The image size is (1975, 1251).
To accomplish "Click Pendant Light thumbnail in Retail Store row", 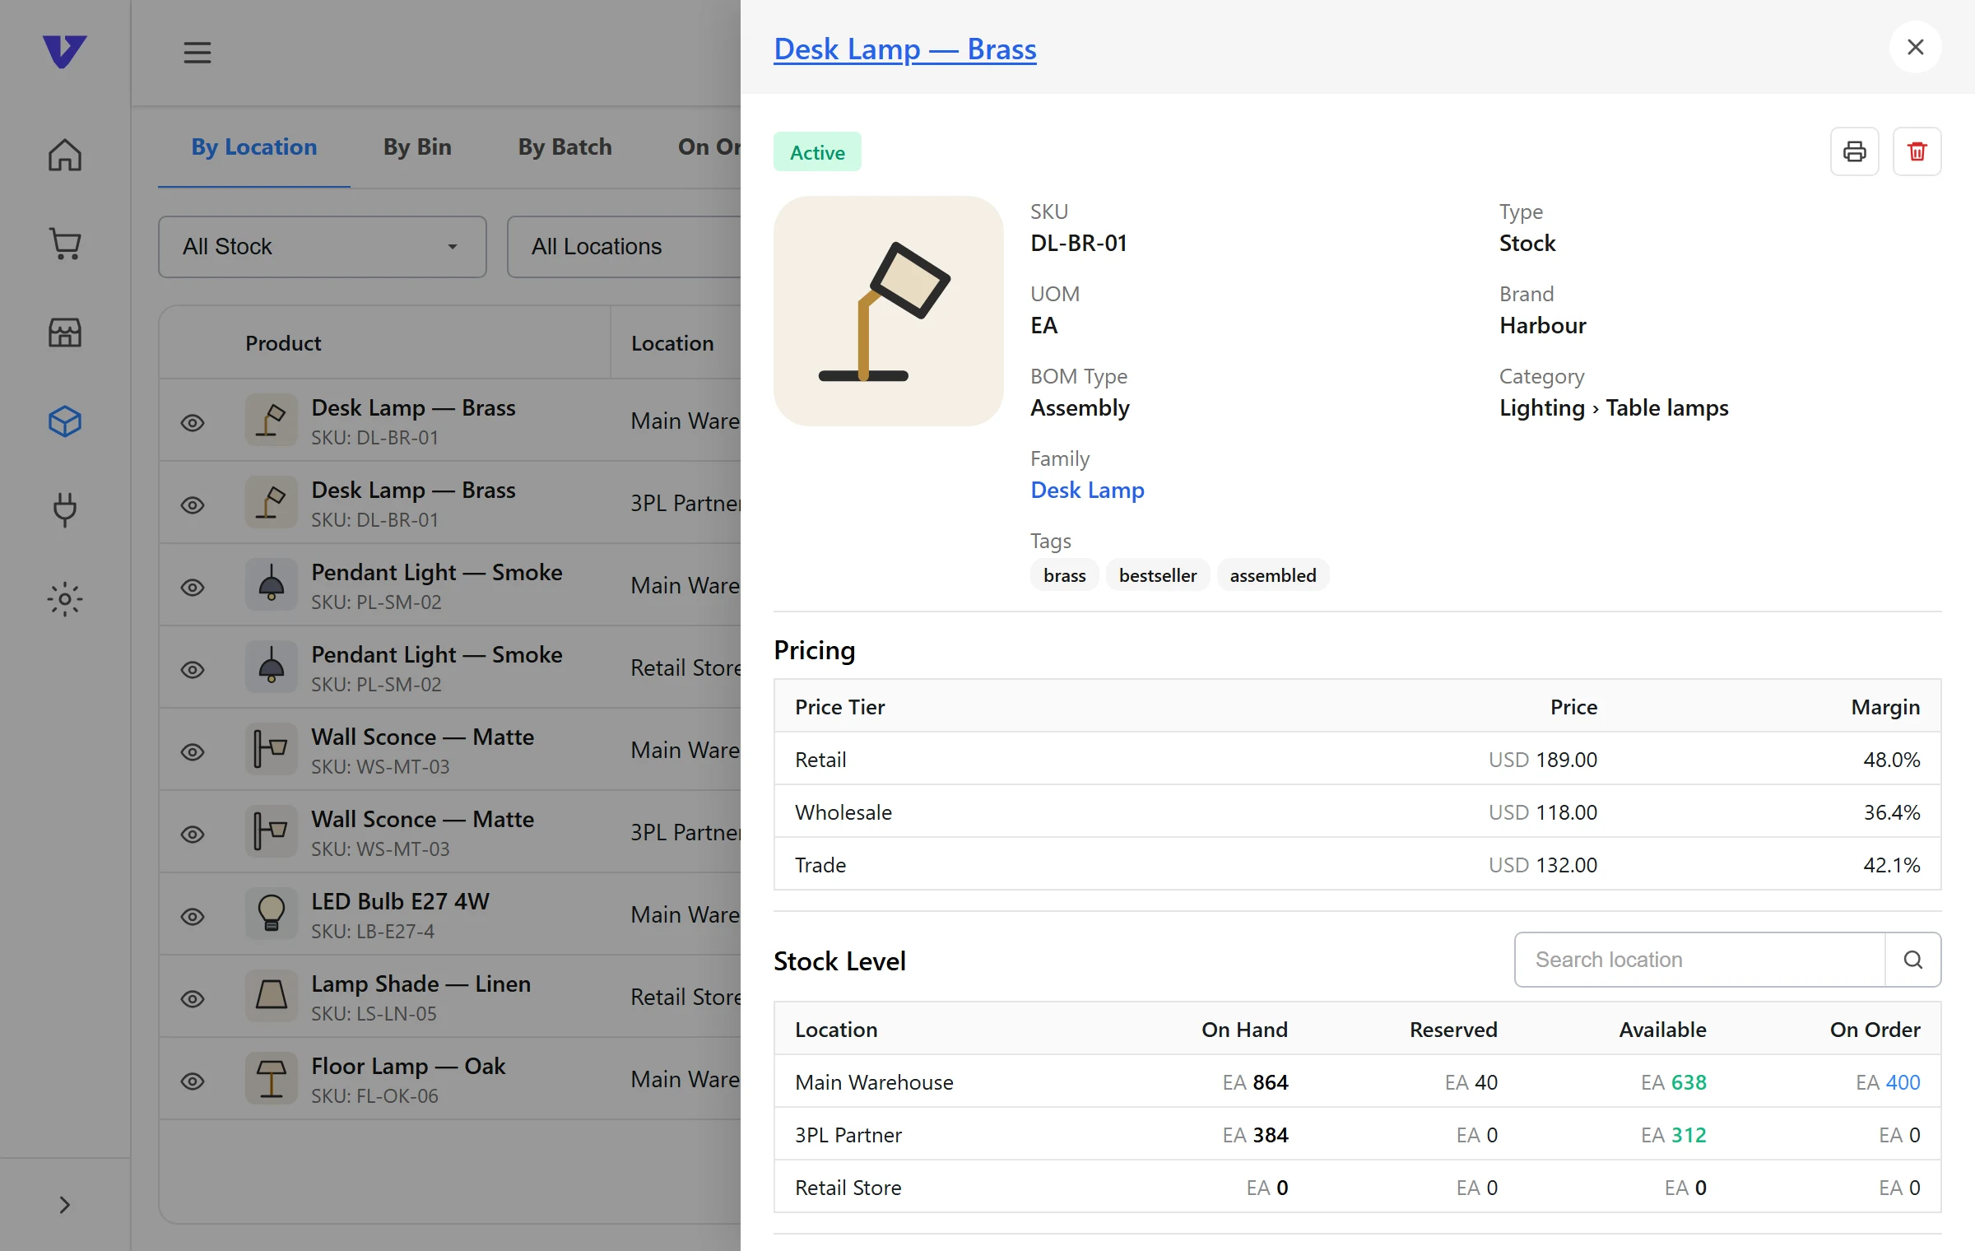I will (271, 667).
